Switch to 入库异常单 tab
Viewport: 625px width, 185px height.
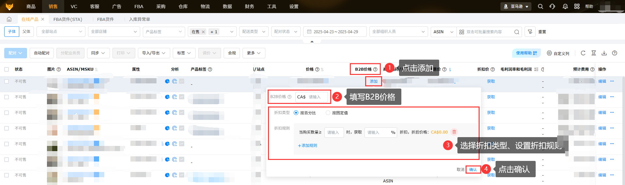pos(140,19)
